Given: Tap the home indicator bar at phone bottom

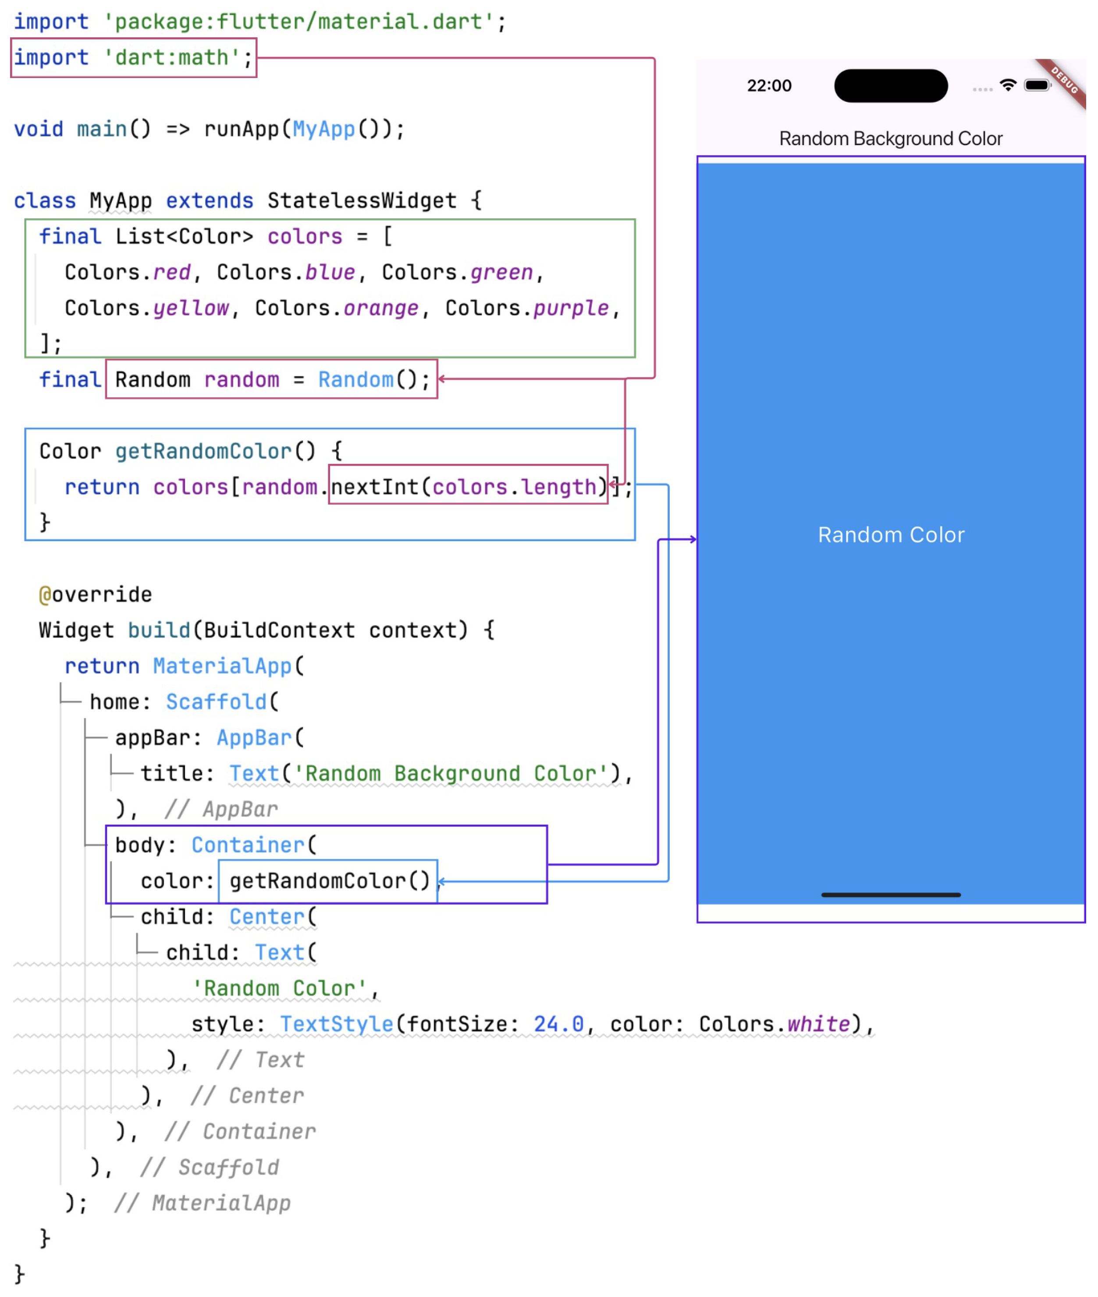Looking at the screenshot, I should pyautogui.click(x=891, y=895).
